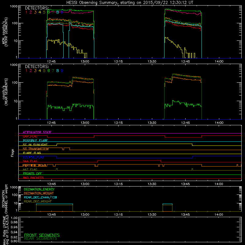Select the 'ECLIPSE_FLAG' flag label

33,157
